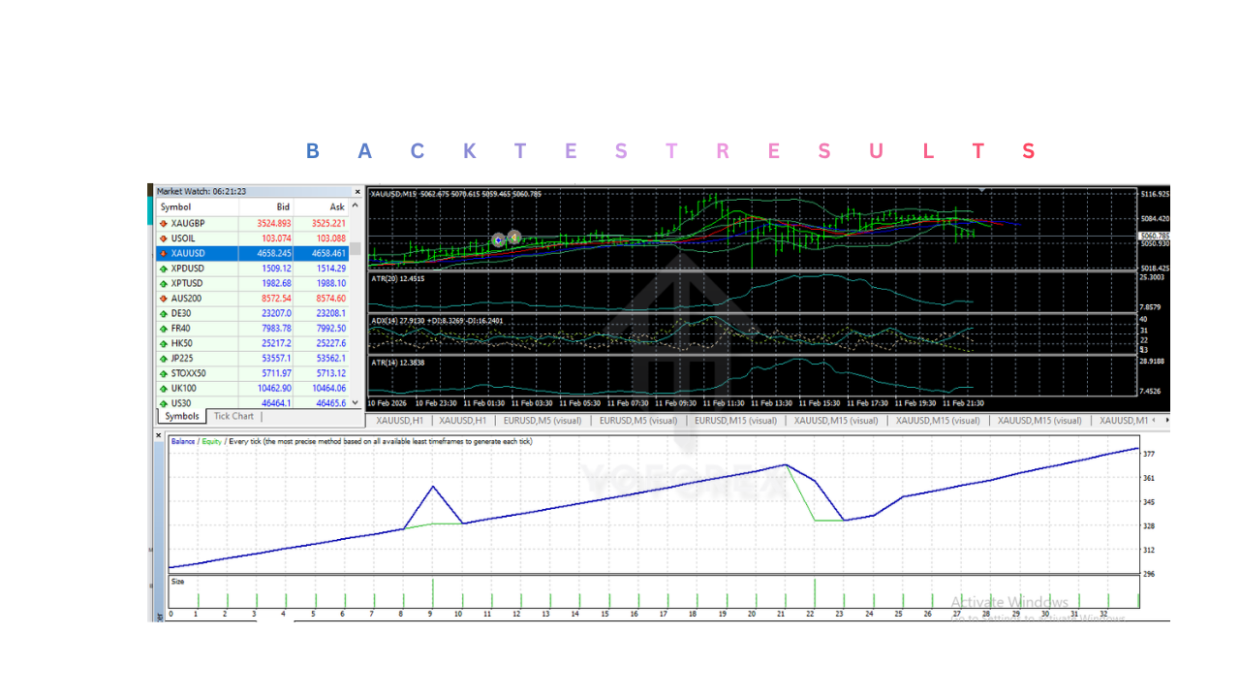Screen dimensions: 1240x698
Task: Click the Balance legend label above the graph
Action: pyautogui.click(x=180, y=441)
